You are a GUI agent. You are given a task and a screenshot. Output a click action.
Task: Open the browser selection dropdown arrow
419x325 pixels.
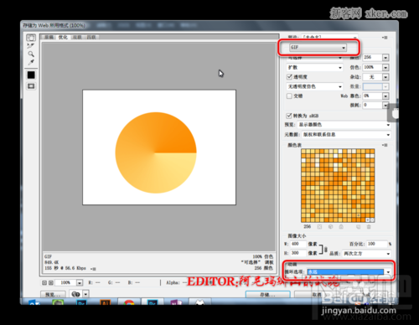[85, 294]
